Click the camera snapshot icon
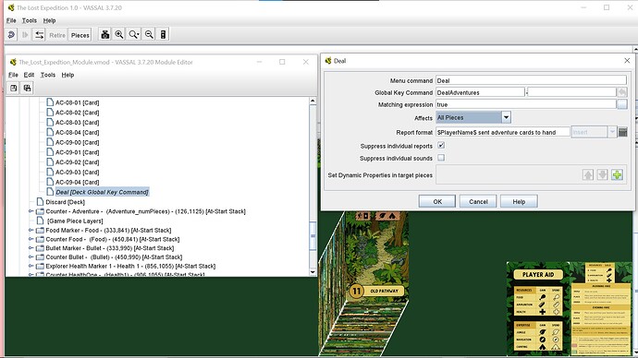 105,34
